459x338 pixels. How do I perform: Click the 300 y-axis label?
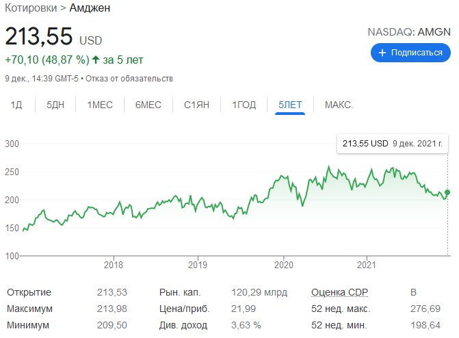12,144
